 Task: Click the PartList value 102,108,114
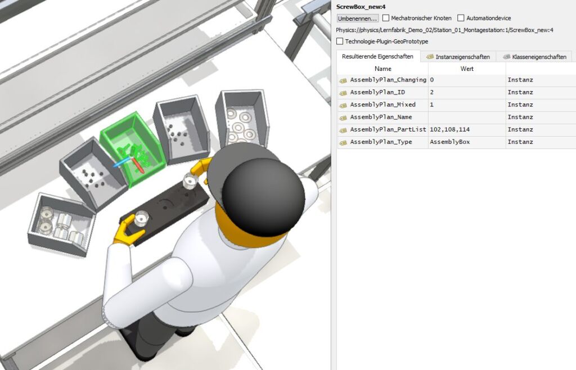click(449, 130)
